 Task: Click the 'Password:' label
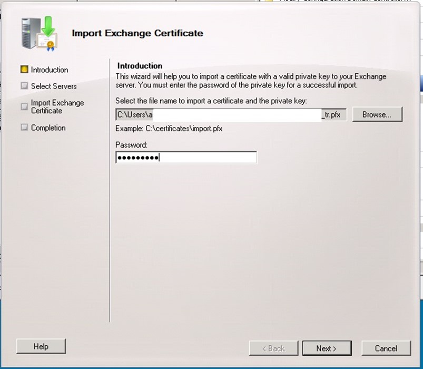131,145
